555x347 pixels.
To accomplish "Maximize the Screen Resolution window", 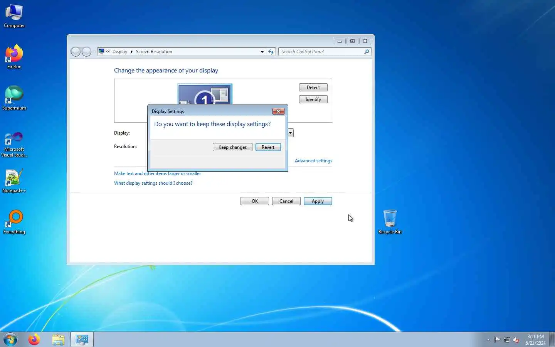I will click(x=352, y=41).
